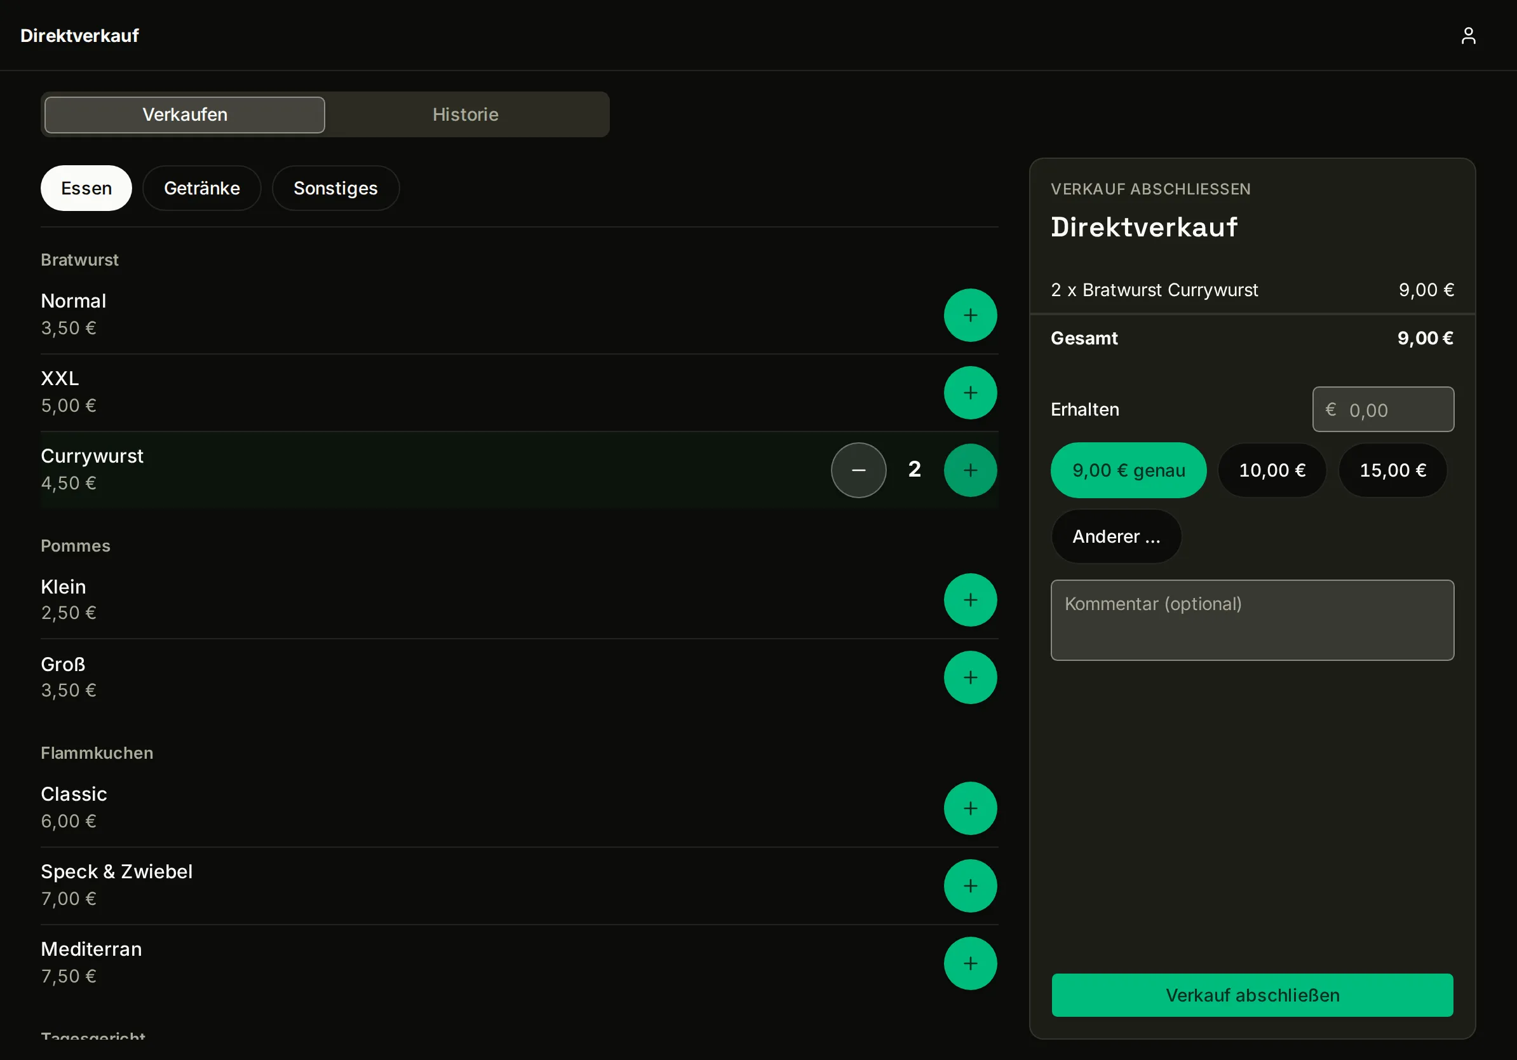This screenshot has width=1517, height=1060.
Task: Click the 'Bratwurst' group heading
Action: point(80,260)
